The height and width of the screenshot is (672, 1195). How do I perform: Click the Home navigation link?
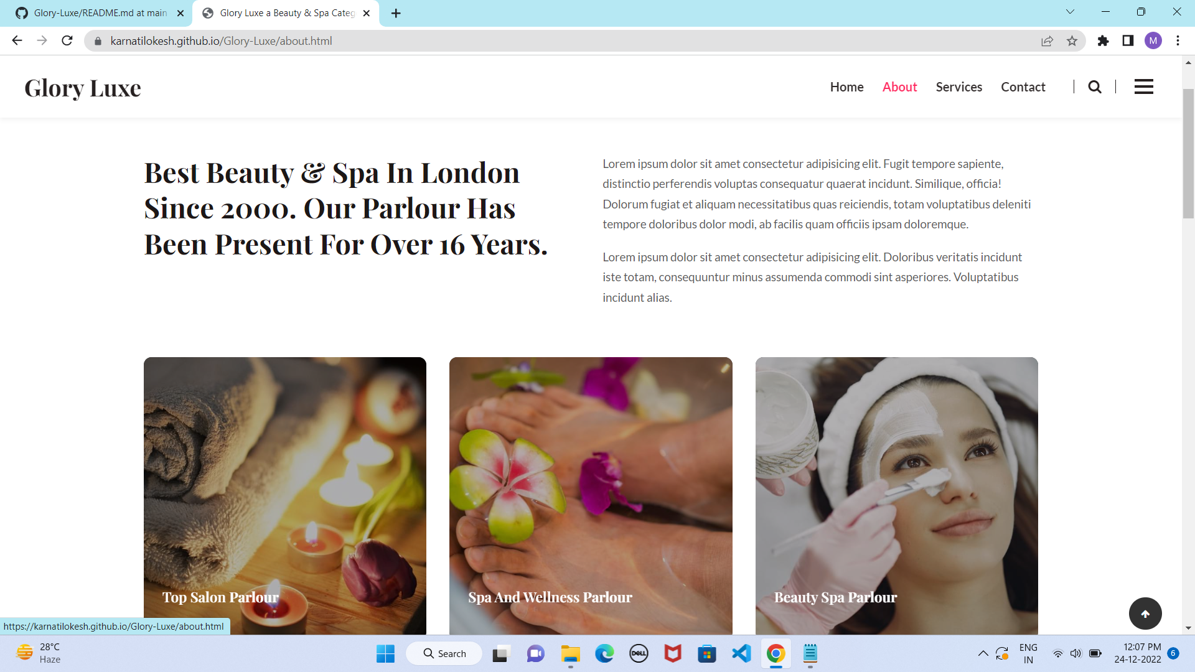846,87
